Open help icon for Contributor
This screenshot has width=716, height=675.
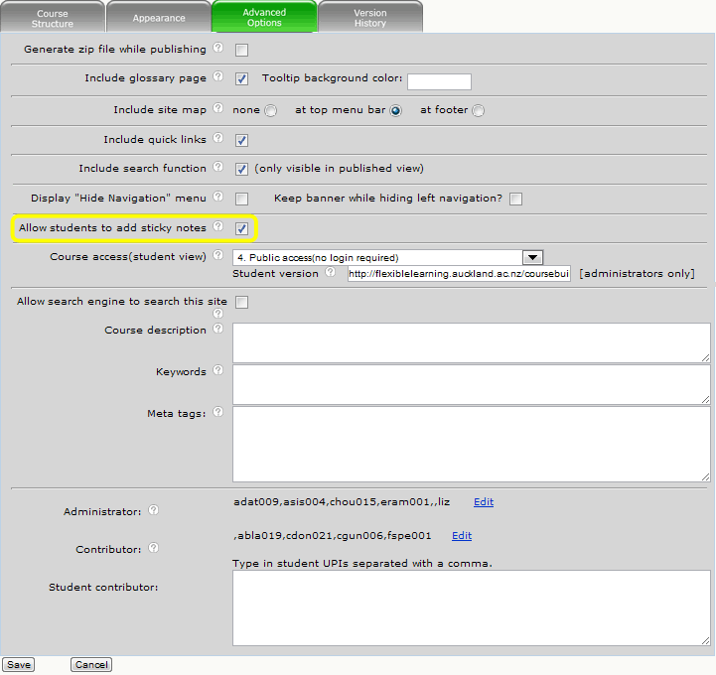point(153,547)
